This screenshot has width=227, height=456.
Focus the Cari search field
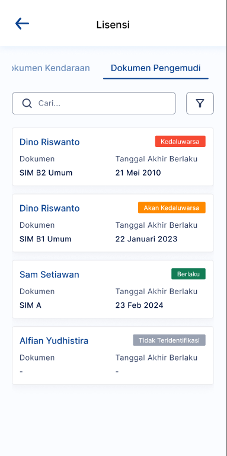point(94,103)
